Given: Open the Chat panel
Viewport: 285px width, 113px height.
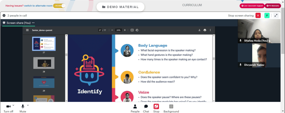Looking at the screenshot, I should (146, 109).
